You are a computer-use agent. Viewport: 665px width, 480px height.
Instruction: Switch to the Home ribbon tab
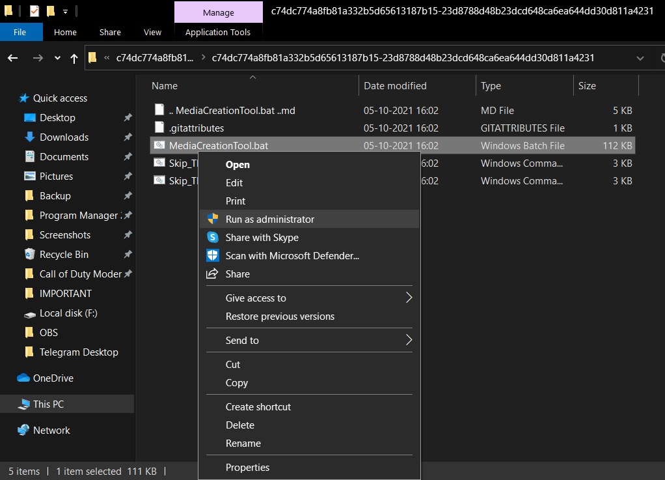tap(65, 32)
